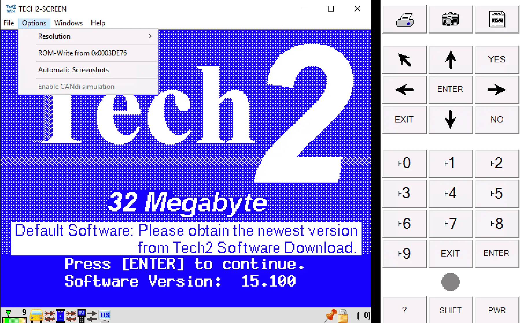Click 'Default Software' notice message

pyautogui.click(x=186, y=239)
